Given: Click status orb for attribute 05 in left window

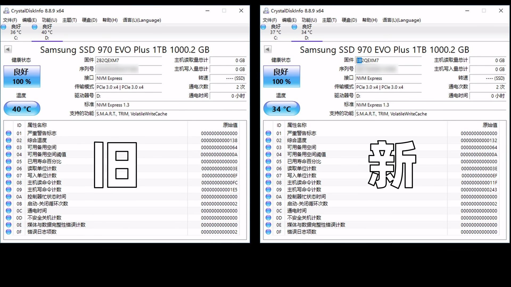Looking at the screenshot, I should click(x=9, y=161).
